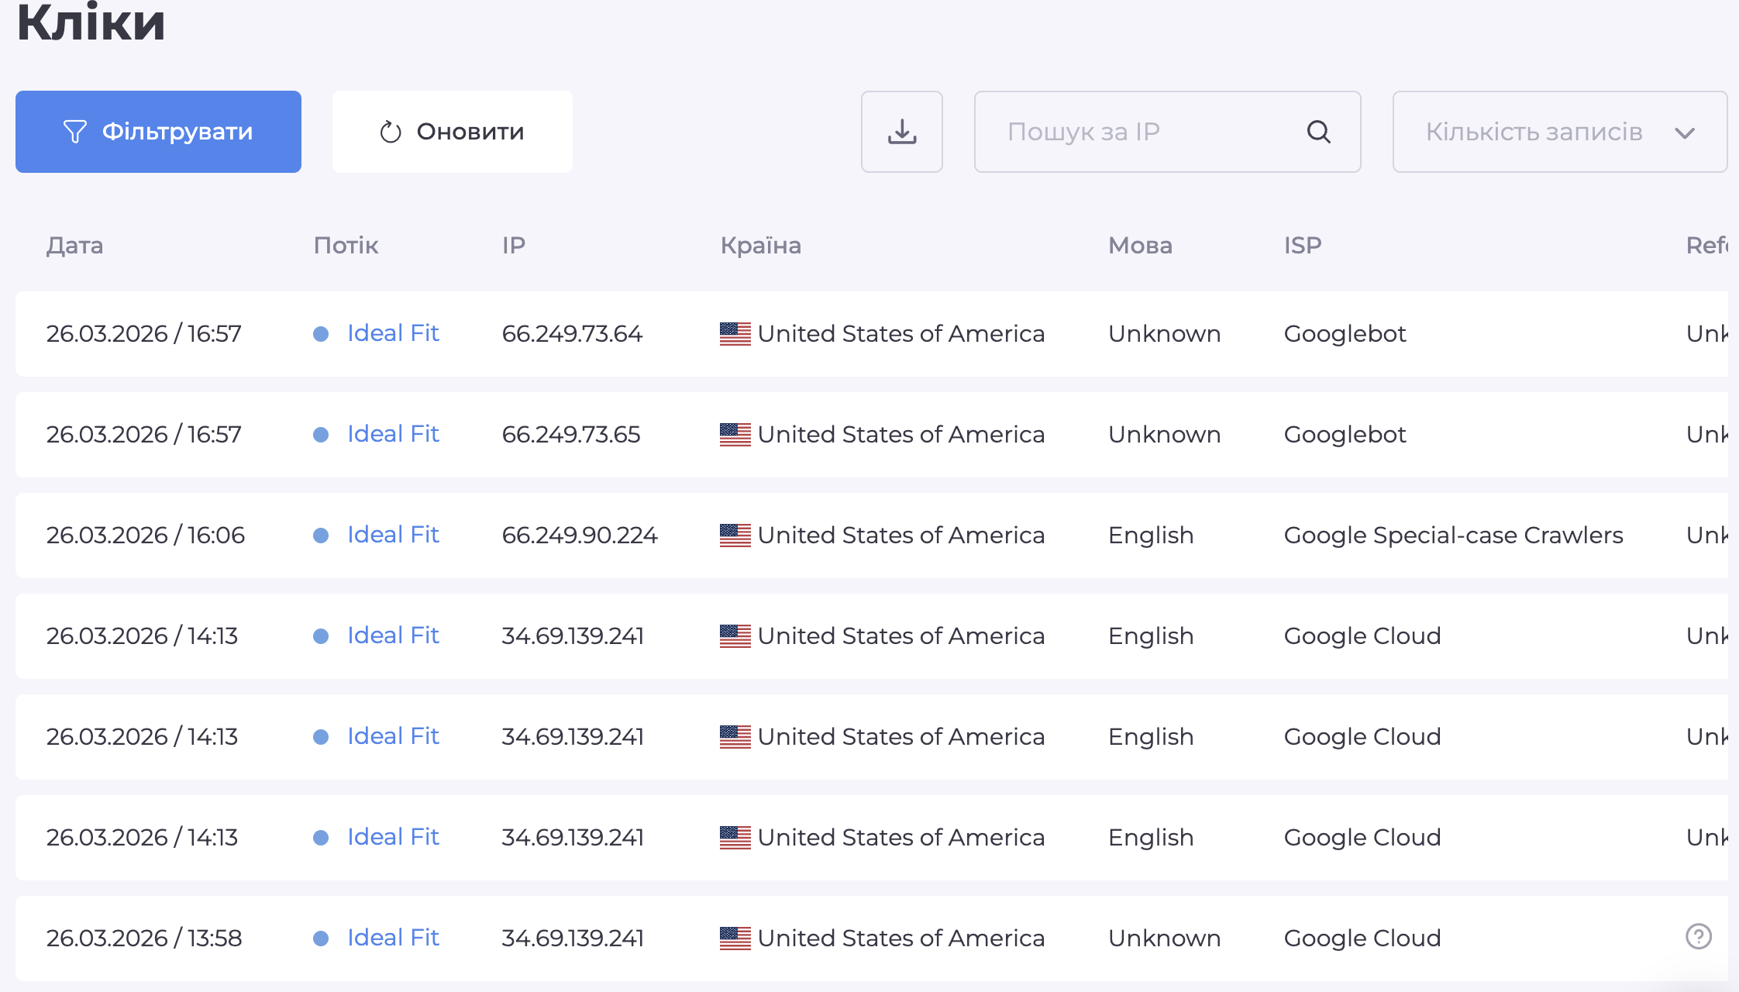The image size is (1739, 992).
Task: Click Google Special-case Crawlers ISP cell
Action: (x=1453, y=536)
